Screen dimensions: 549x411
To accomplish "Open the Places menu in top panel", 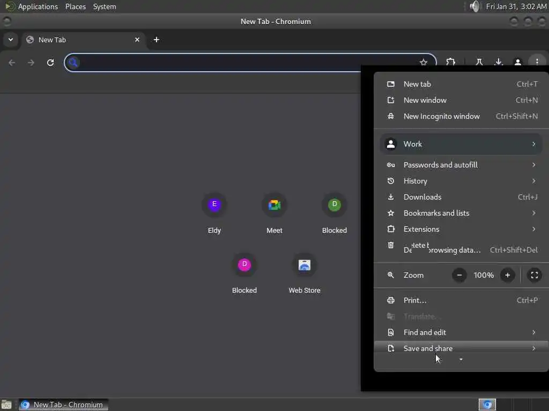I will tap(75, 6).
